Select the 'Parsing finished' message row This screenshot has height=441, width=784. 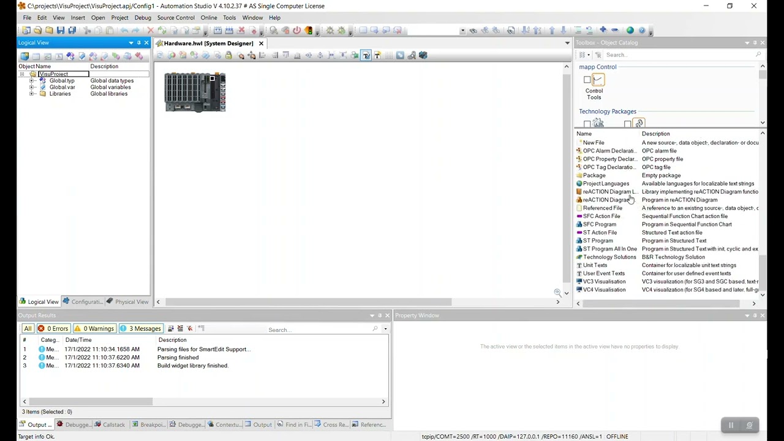click(x=203, y=358)
